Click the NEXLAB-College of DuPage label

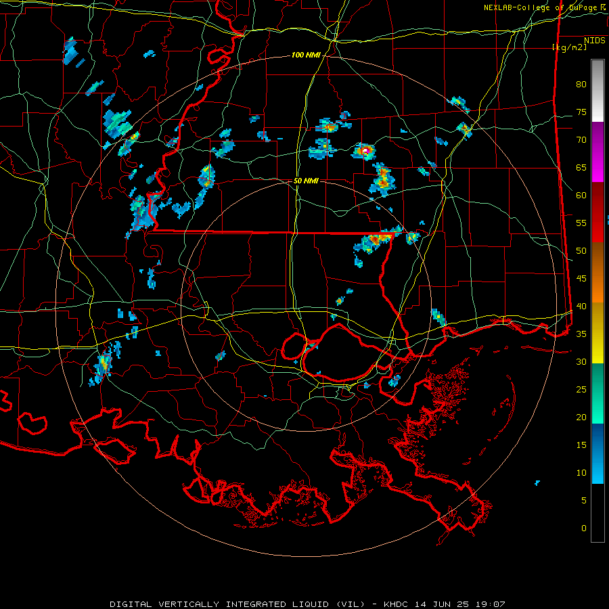pyautogui.click(x=544, y=7)
